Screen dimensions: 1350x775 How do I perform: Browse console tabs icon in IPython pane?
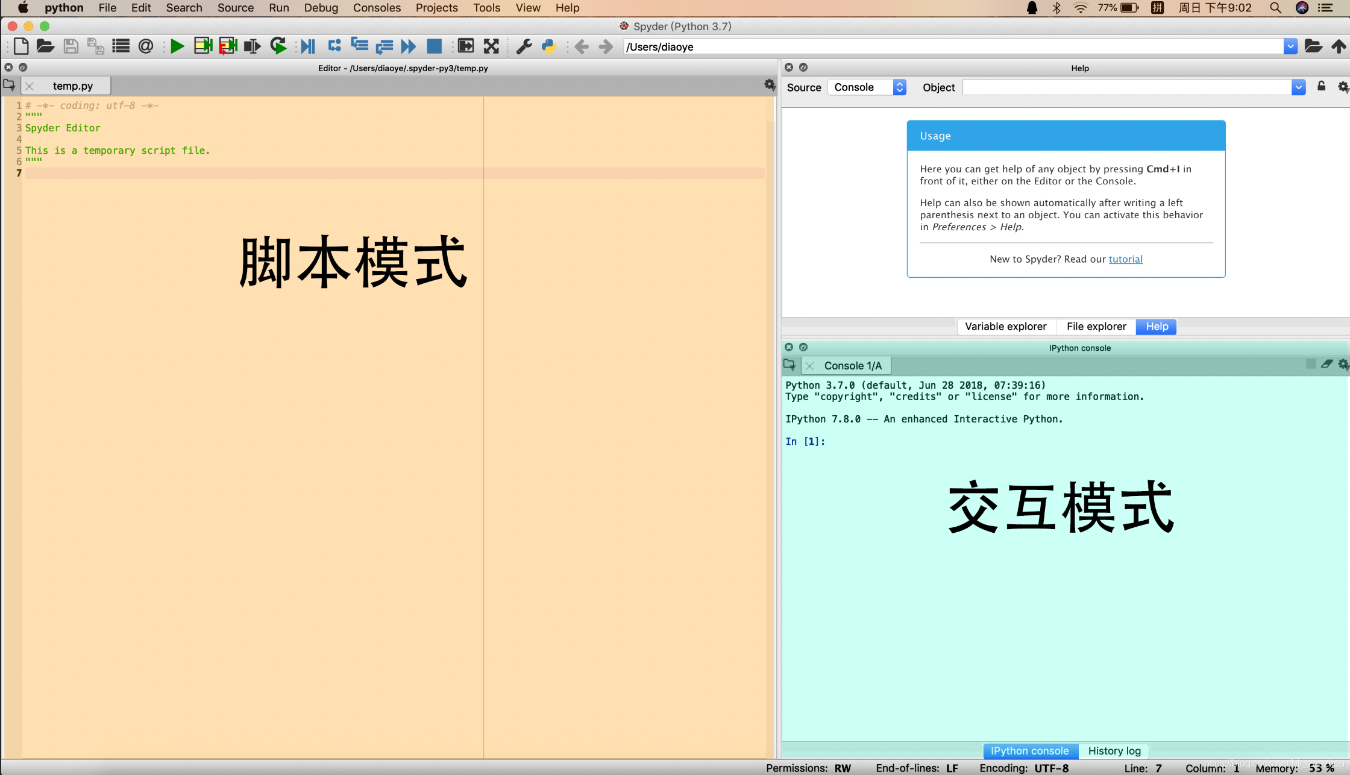pyautogui.click(x=790, y=365)
